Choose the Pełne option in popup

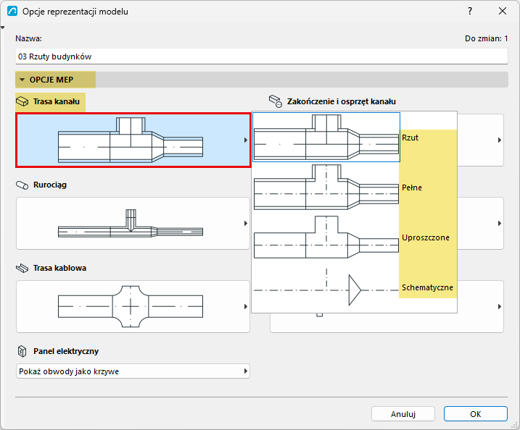[x=354, y=187]
